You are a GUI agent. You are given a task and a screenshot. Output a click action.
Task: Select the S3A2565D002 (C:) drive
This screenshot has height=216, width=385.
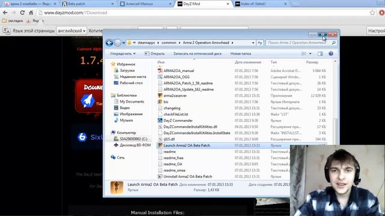point(134,139)
